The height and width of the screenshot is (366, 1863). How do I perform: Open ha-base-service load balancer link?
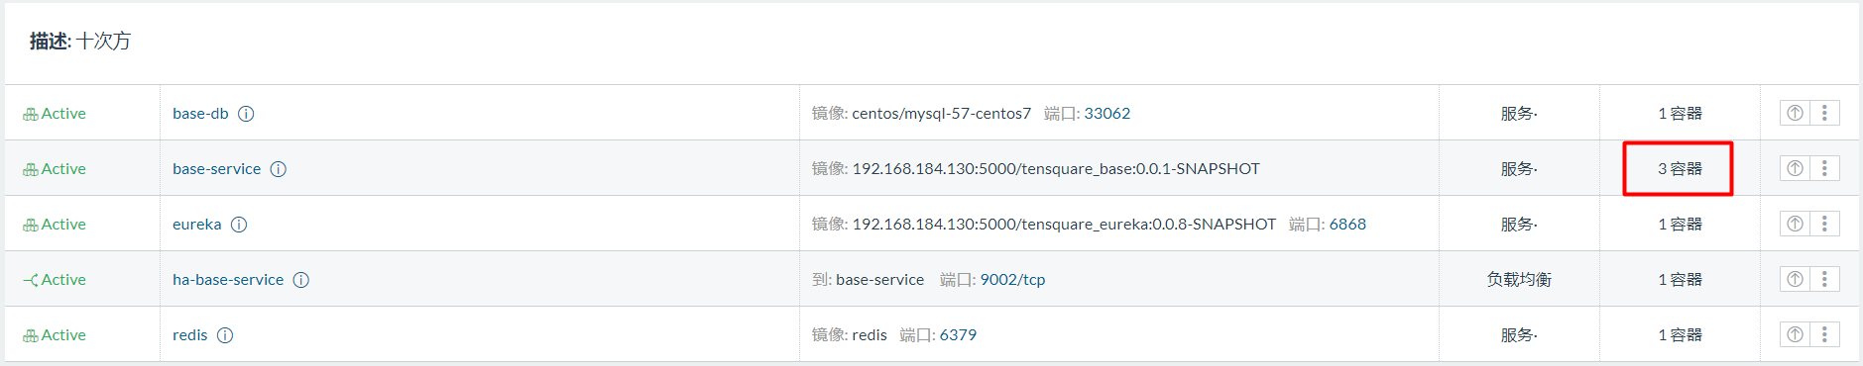pyautogui.click(x=228, y=280)
